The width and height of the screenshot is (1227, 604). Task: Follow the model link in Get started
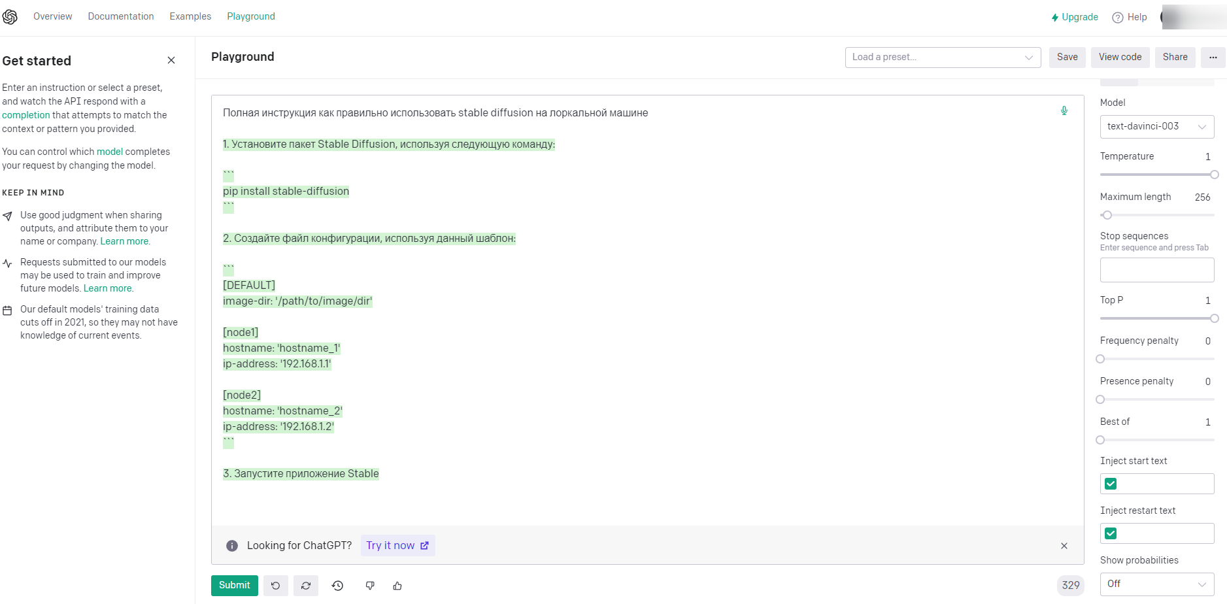pyautogui.click(x=110, y=152)
